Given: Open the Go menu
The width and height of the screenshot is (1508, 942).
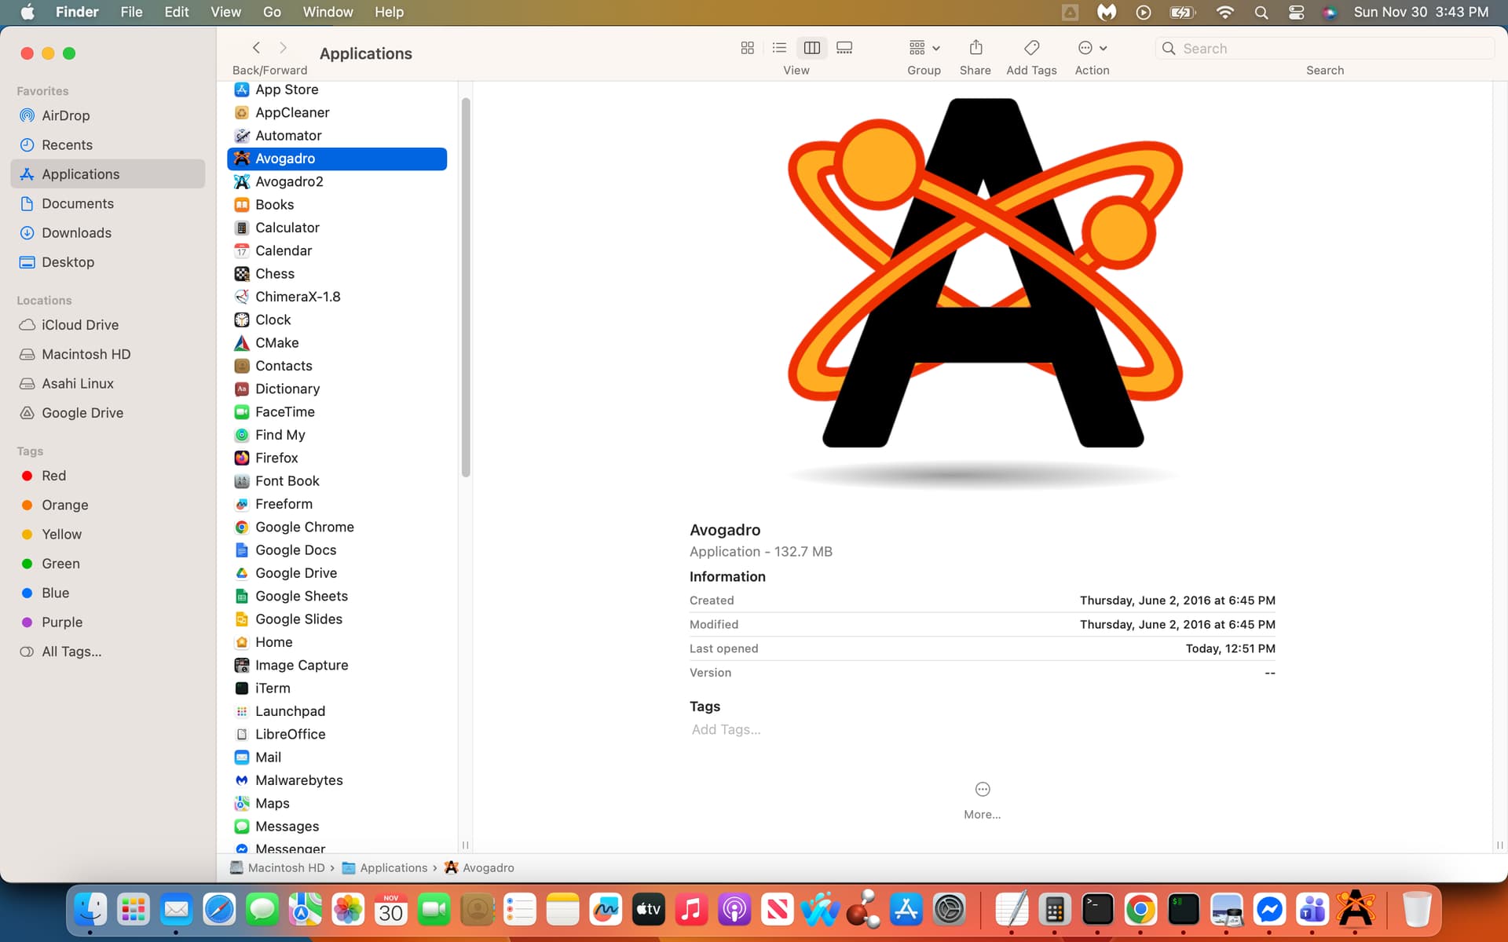Looking at the screenshot, I should [x=272, y=12].
